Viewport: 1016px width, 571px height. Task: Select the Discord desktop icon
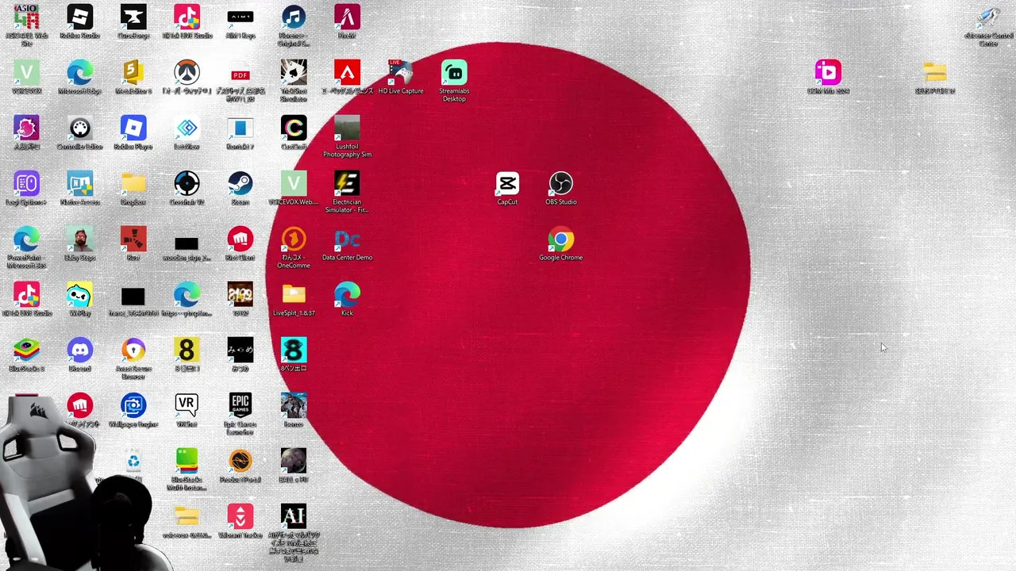[x=80, y=351]
